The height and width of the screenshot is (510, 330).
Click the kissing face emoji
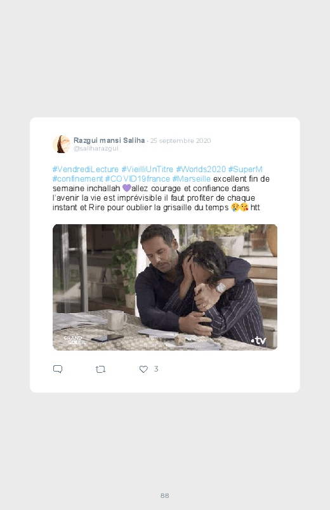pos(244,207)
